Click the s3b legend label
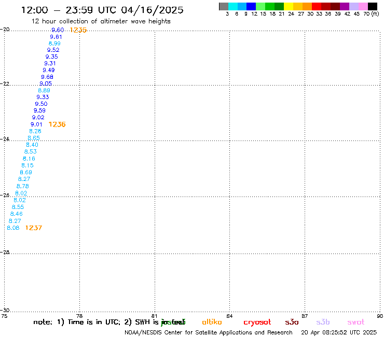Viewport: 384px width, 337px height. (x=323, y=322)
